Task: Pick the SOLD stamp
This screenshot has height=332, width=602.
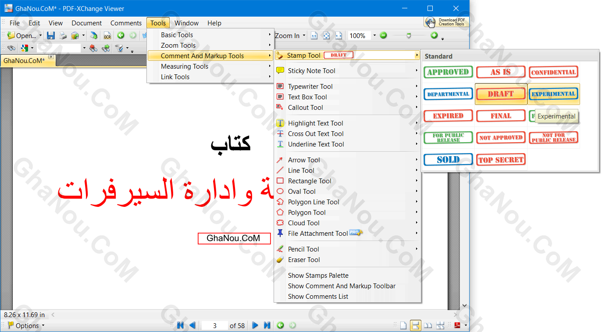Action: (448, 160)
